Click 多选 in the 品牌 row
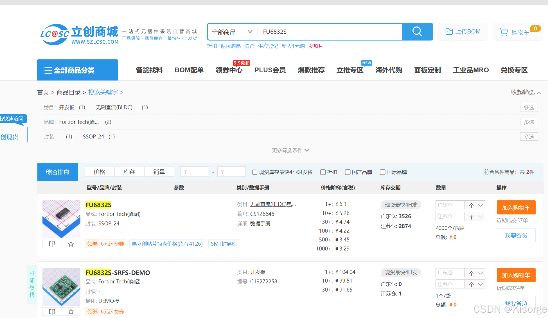Screen dimensions: 548x318 tap(529, 122)
